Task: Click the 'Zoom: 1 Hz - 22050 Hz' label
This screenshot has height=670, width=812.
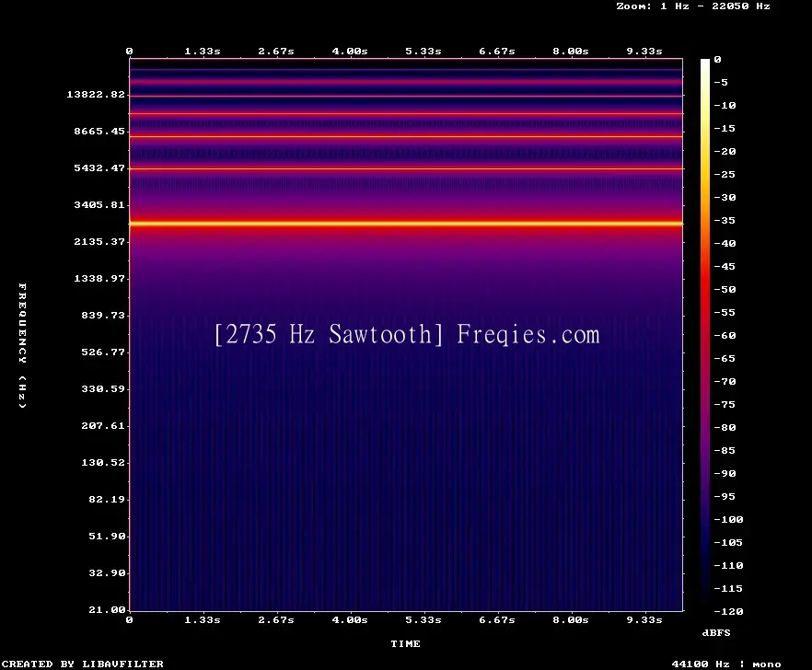Action: tap(693, 6)
